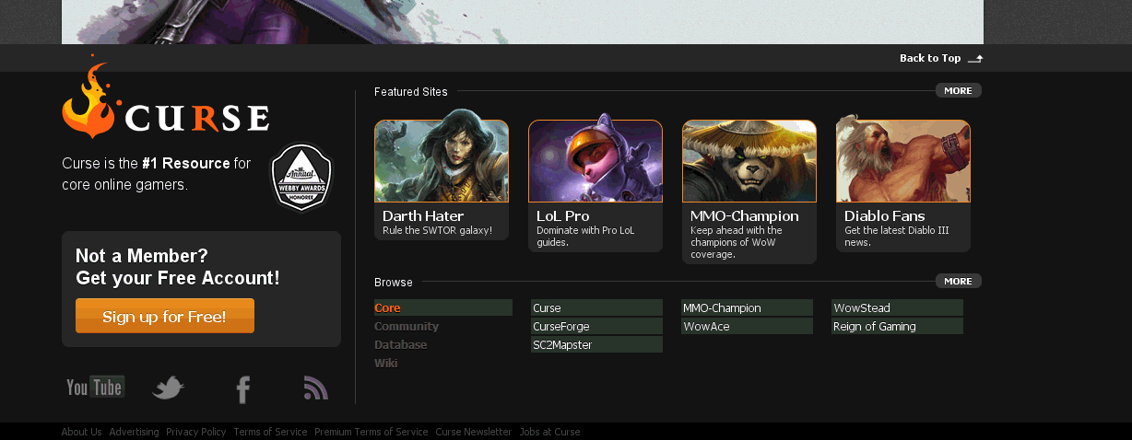Click 'Rule the SWTOR galaxy!' description

tap(438, 230)
